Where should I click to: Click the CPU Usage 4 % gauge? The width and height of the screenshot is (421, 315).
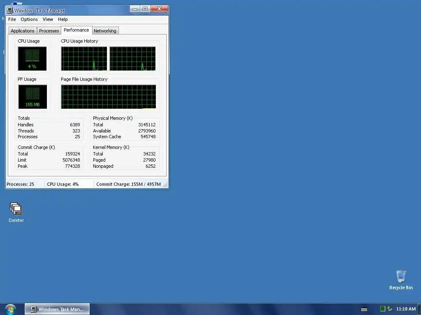tap(32, 59)
